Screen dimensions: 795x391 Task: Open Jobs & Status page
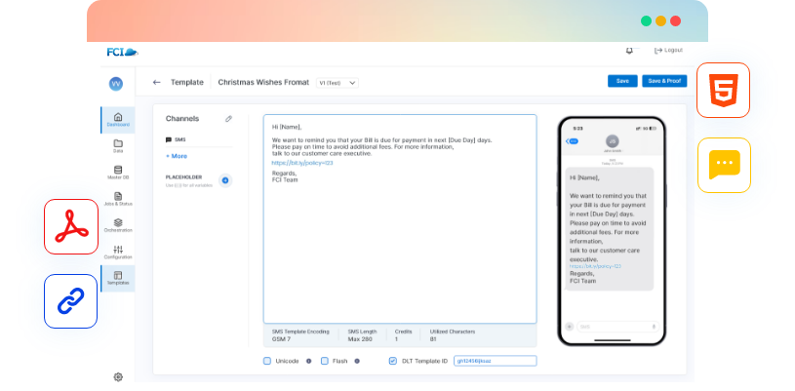point(117,199)
